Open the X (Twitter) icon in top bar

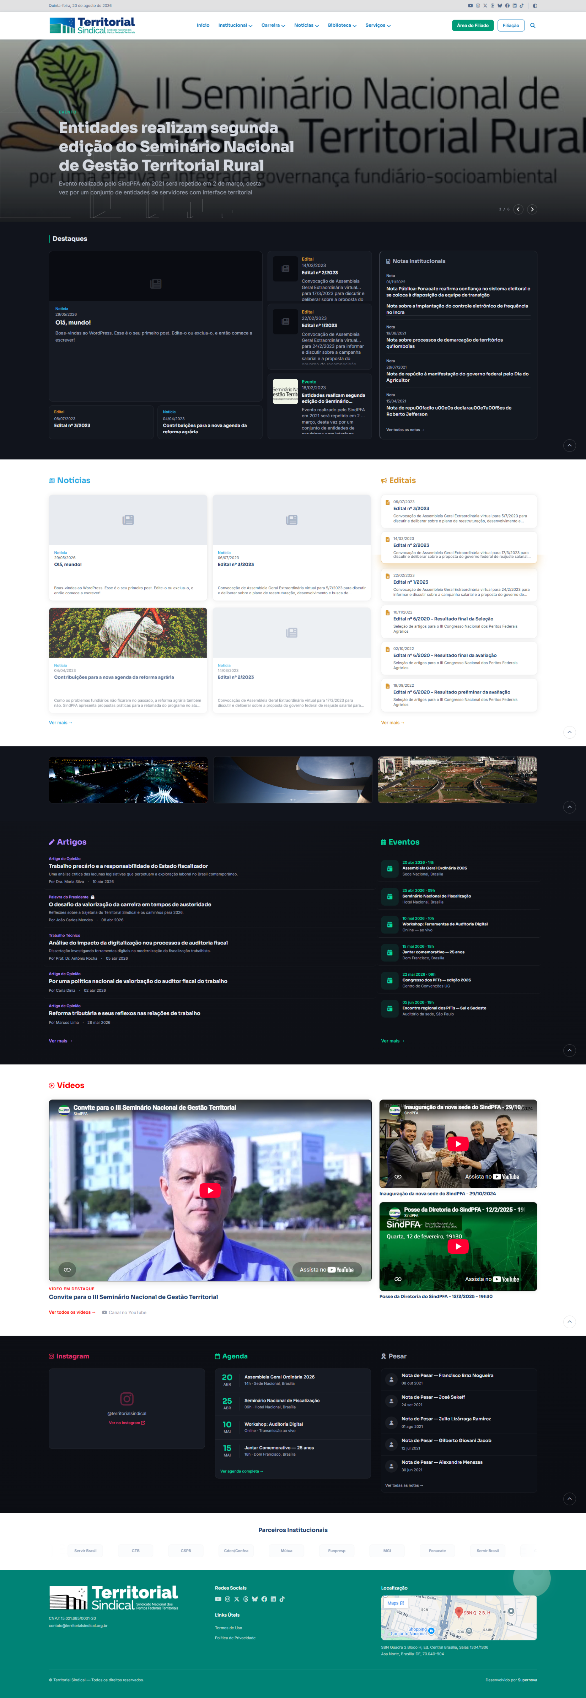click(x=485, y=5)
